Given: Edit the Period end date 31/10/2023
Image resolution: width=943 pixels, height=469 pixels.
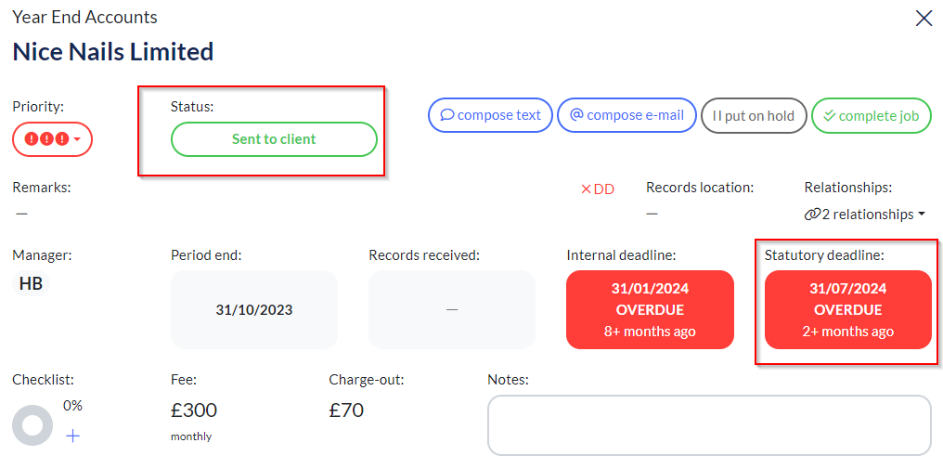Looking at the screenshot, I should (253, 309).
